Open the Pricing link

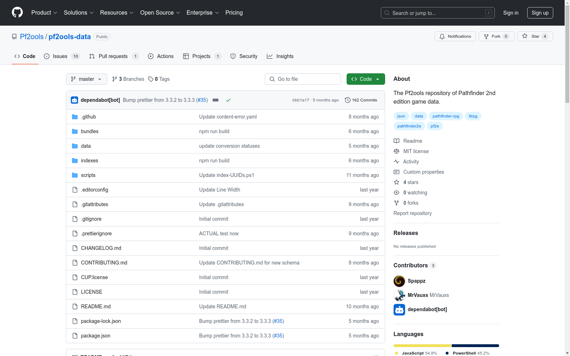234,13
